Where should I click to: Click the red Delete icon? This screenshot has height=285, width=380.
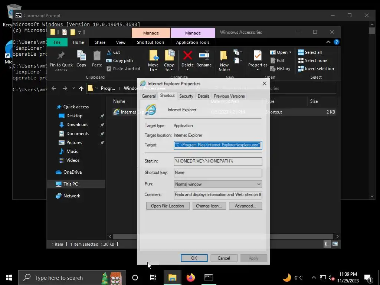point(187,56)
